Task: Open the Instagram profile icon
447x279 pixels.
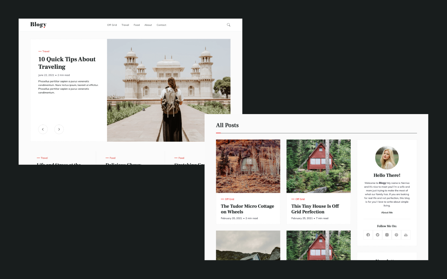Action: [x=387, y=235]
